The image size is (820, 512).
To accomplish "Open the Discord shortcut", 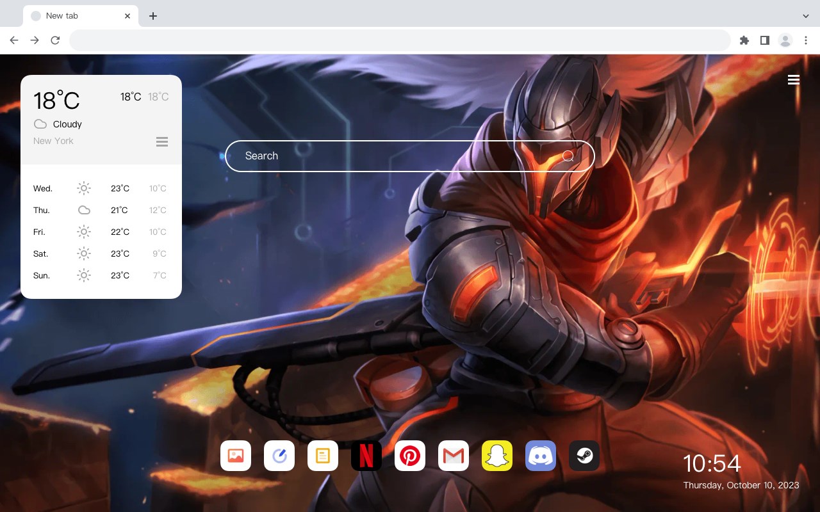I will pyautogui.click(x=541, y=456).
